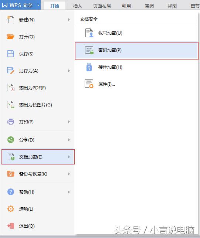Image resolution: width=200 pixels, height=238 pixels.
Task: Choose 输出为长图片(G) label
Action: click(35, 105)
